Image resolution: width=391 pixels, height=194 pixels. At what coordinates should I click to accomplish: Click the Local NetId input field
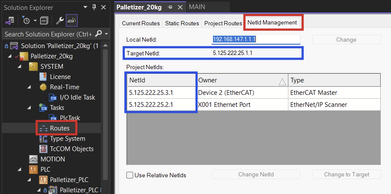[256, 39]
